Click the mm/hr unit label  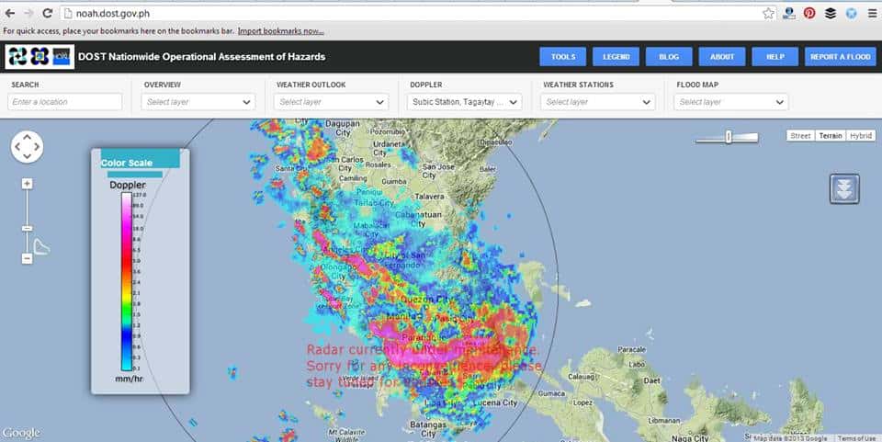coord(129,379)
